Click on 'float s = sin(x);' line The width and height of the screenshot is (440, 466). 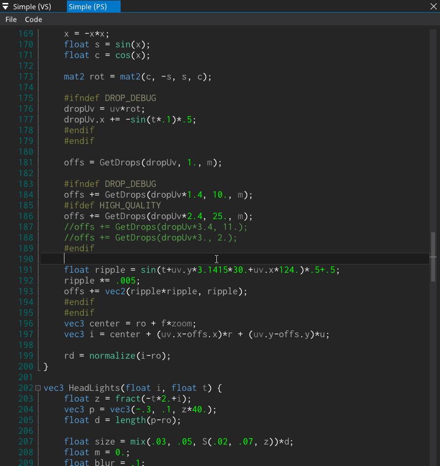click(107, 44)
